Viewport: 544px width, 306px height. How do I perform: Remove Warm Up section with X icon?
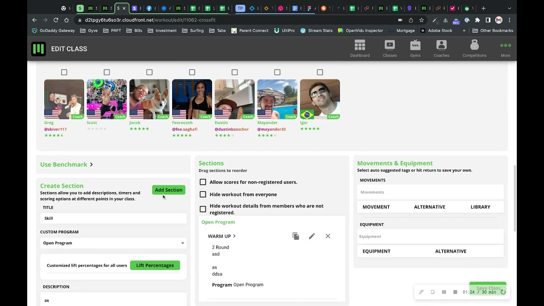tap(328, 236)
